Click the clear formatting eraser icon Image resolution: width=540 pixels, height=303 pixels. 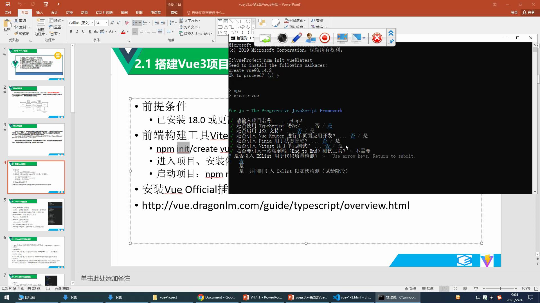[127, 23]
